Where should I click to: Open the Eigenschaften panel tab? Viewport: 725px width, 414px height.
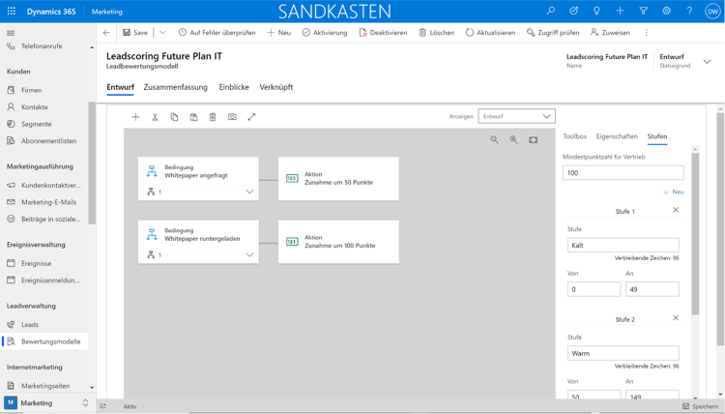617,136
